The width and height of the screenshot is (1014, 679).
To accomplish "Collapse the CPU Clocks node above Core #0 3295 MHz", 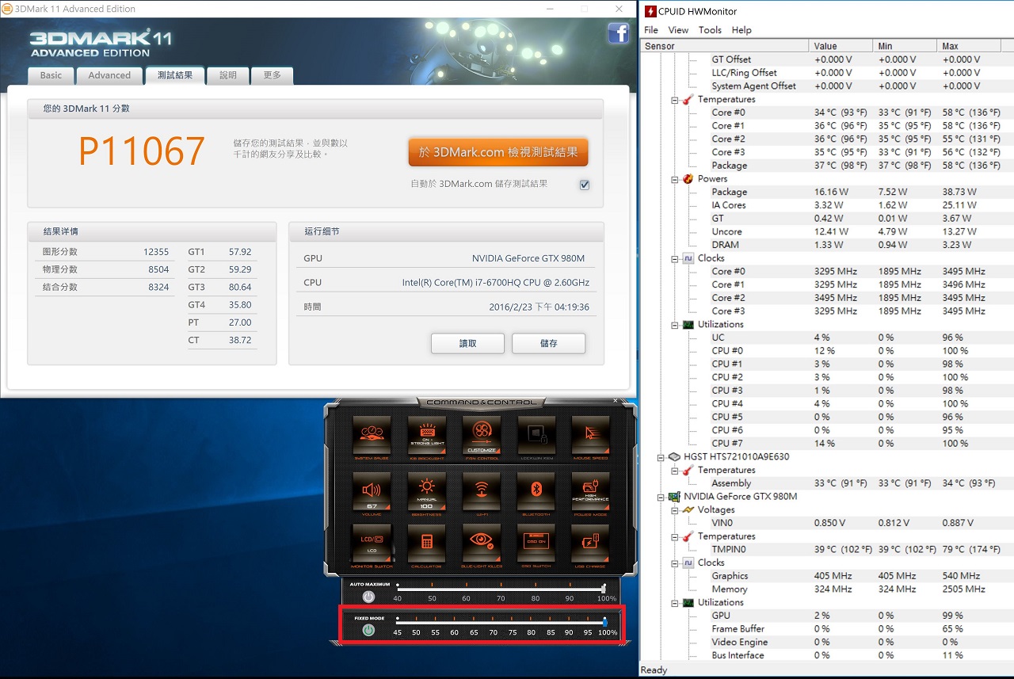I will point(675,258).
